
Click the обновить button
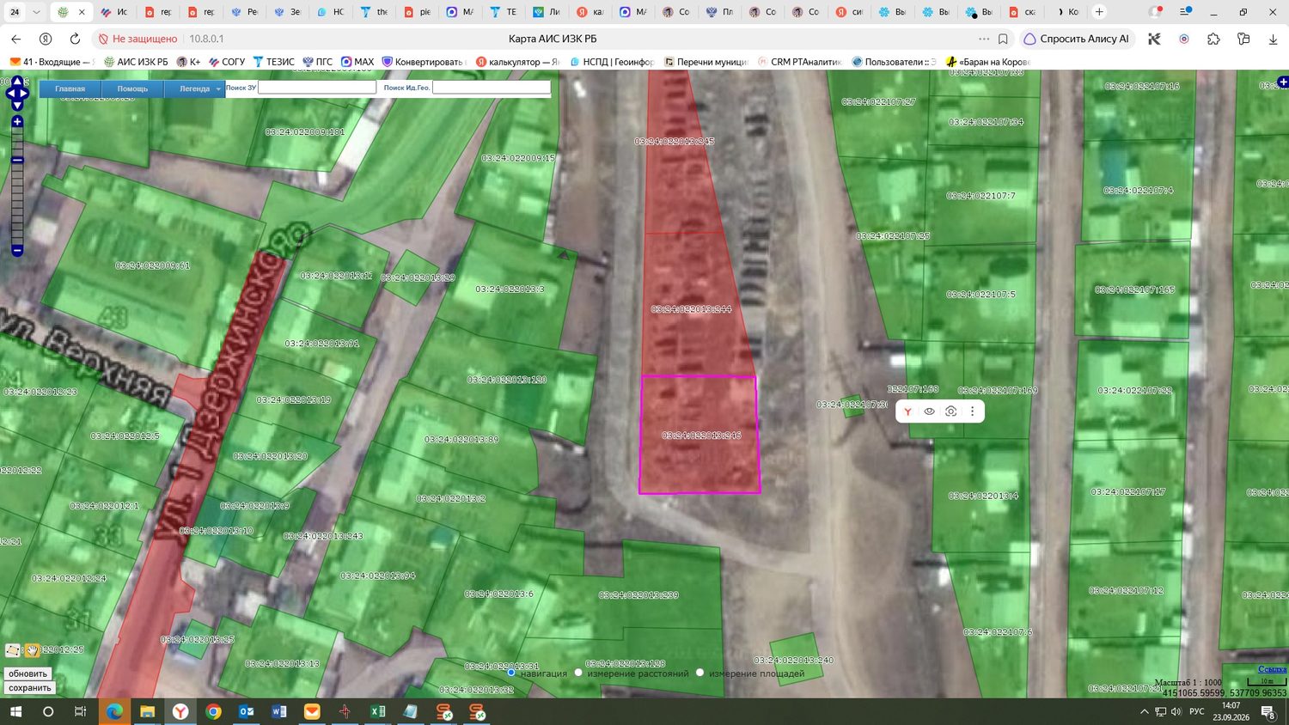[28, 673]
